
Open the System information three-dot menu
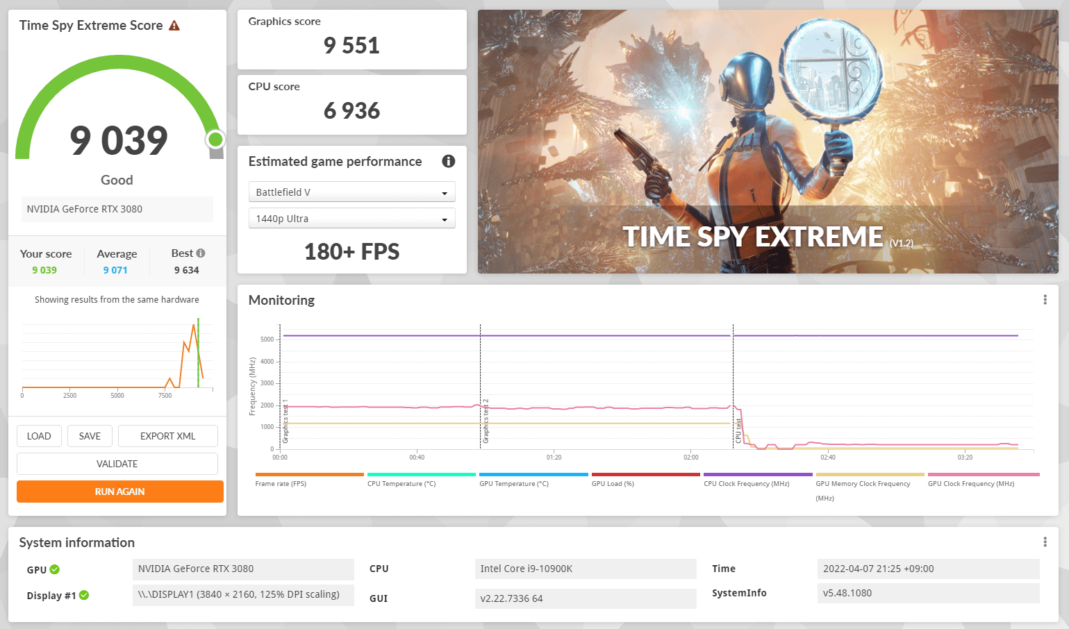click(x=1045, y=542)
